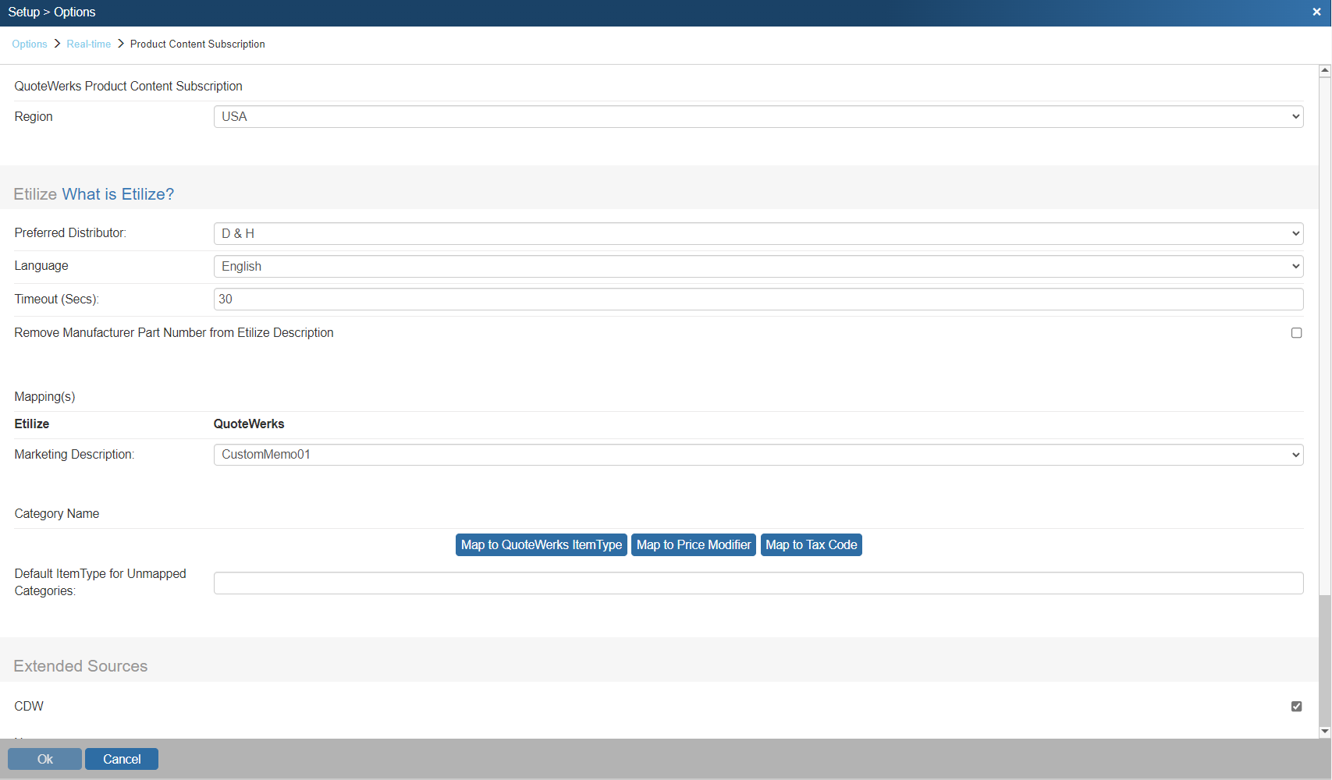Image resolution: width=1332 pixels, height=780 pixels.
Task: Cancel the options dialog
Action: tap(122, 759)
